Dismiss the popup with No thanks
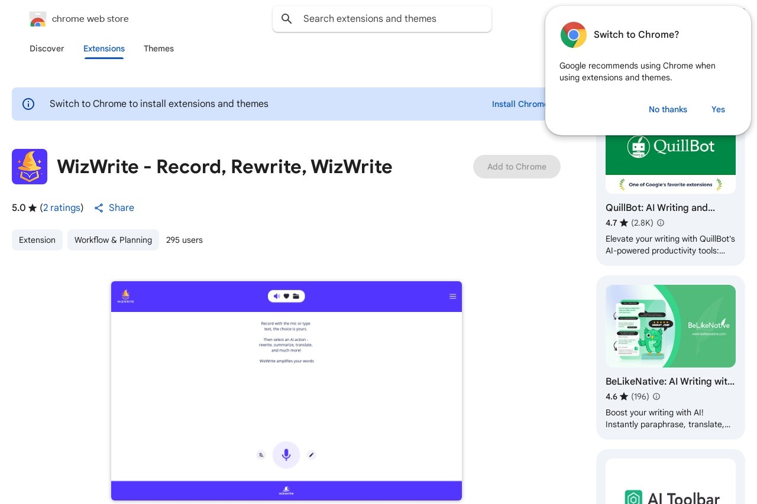The width and height of the screenshot is (757, 504). (x=668, y=109)
